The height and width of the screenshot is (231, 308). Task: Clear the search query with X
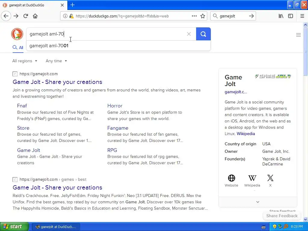click(x=189, y=34)
